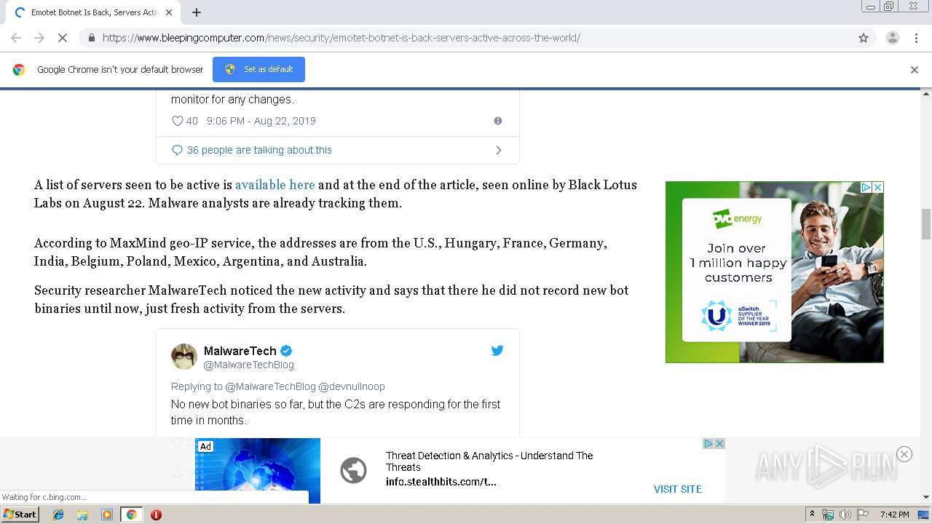The image size is (932, 524).
Task: Click the page vertical scrollbar thumb
Action: (x=926, y=223)
